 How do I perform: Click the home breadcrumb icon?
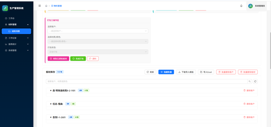point(46,6)
